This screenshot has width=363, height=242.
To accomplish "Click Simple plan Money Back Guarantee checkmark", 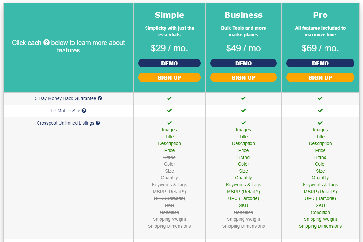I will click(x=169, y=98).
